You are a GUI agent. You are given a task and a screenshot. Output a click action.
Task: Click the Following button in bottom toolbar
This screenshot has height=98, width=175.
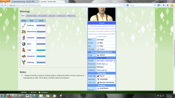click(x=24, y=92)
